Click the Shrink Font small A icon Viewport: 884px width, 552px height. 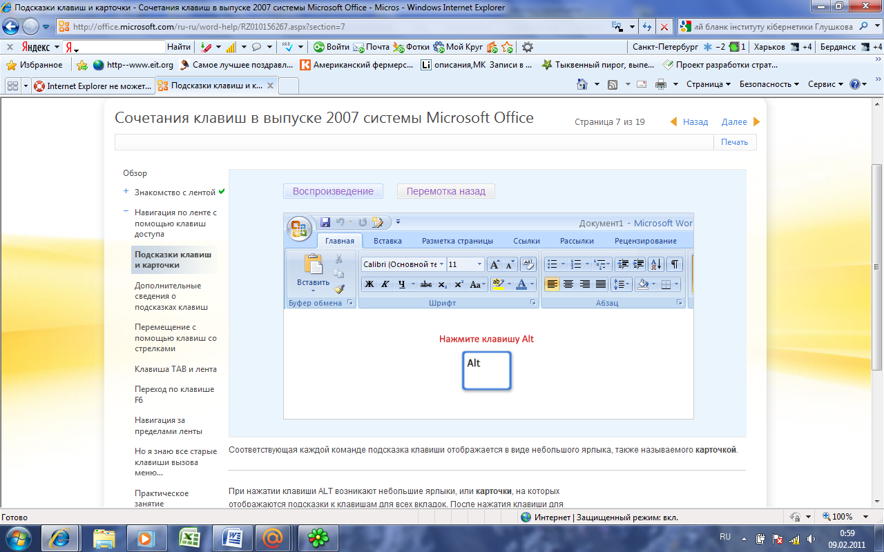tap(510, 264)
